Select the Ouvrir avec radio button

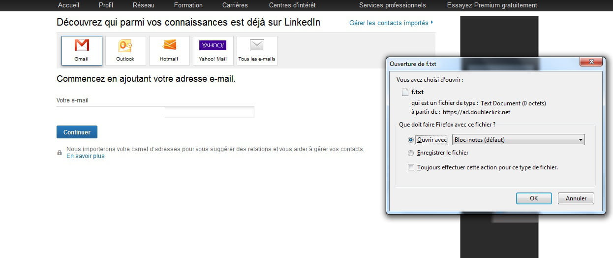(411, 140)
